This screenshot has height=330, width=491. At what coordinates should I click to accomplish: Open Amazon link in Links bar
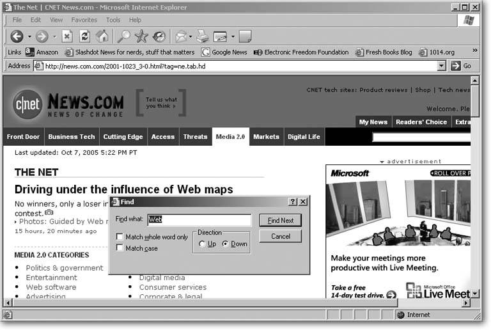point(42,52)
